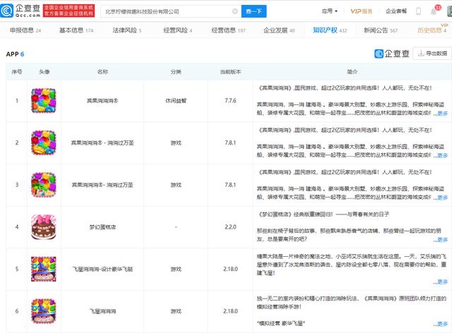Click the app icon in row 2
452x333 pixels.
coord(44,143)
